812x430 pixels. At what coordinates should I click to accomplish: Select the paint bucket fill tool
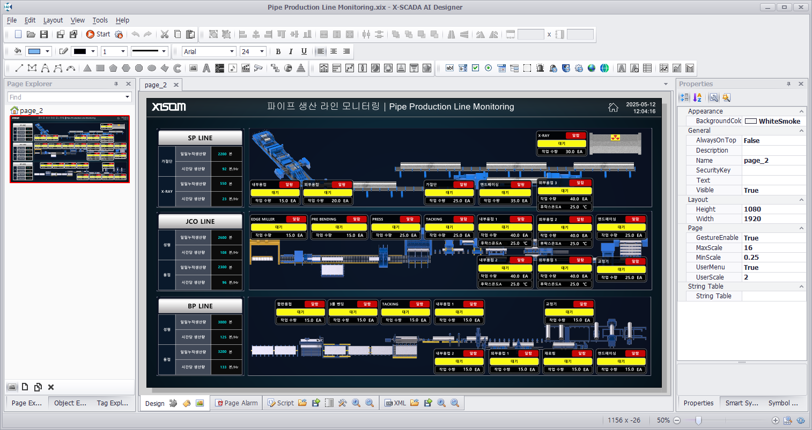[x=18, y=51]
